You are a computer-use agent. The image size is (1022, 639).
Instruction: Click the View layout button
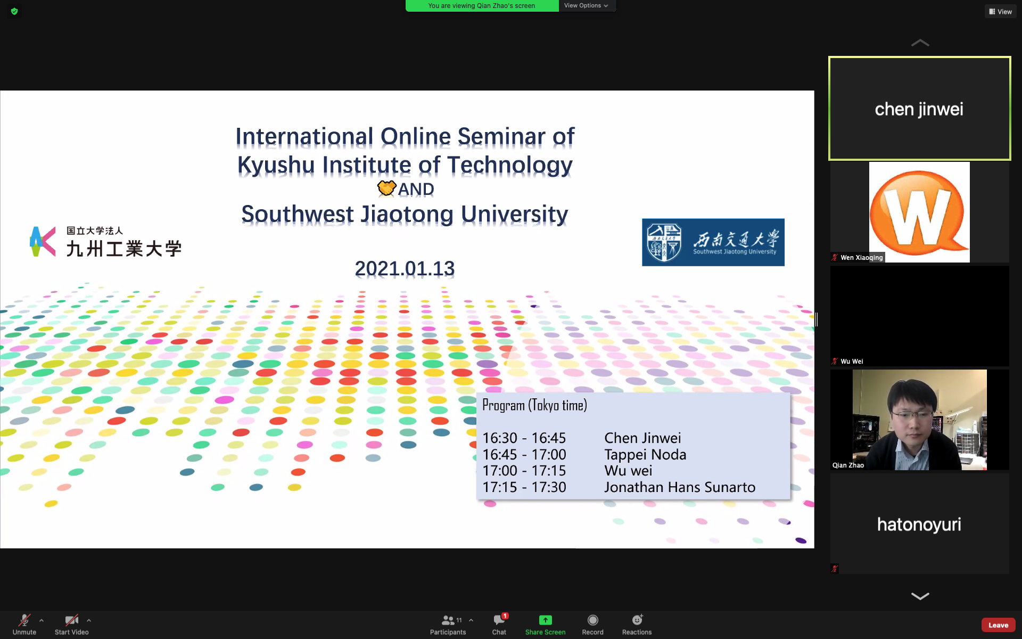tap(1001, 12)
